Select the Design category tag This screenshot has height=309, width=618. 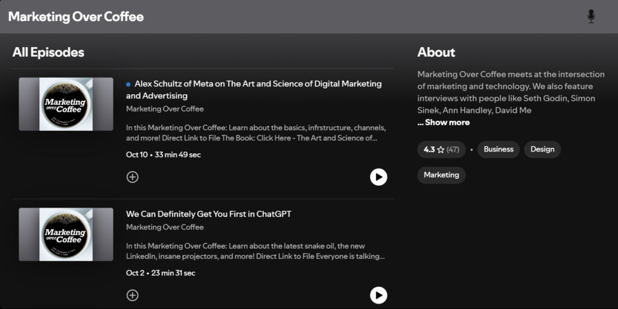[542, 150]
